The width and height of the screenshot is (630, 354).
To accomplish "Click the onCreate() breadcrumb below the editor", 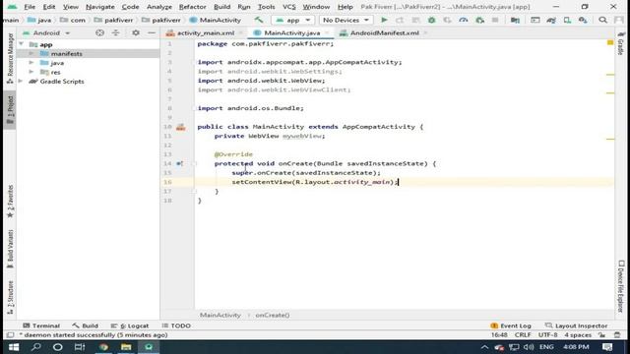I will pos(273,315).
